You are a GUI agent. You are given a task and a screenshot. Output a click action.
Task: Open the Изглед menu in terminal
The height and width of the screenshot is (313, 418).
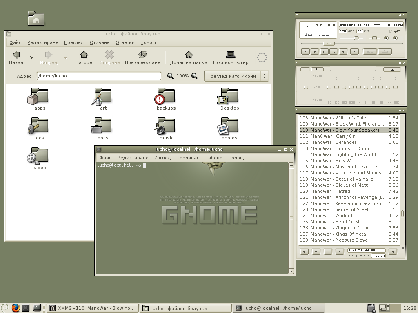pos(162,158)
